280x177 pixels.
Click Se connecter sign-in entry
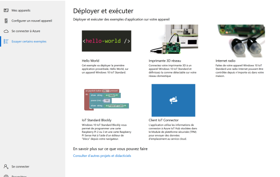click(x=20, y=166)
